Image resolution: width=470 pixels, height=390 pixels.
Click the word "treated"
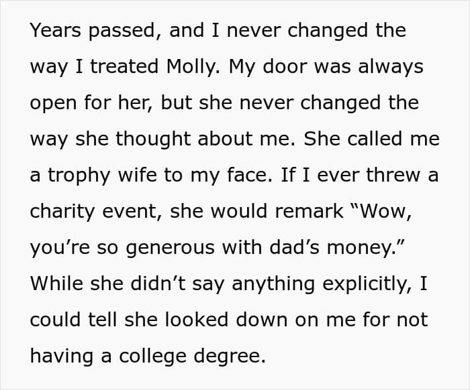[x=124, y=66]
